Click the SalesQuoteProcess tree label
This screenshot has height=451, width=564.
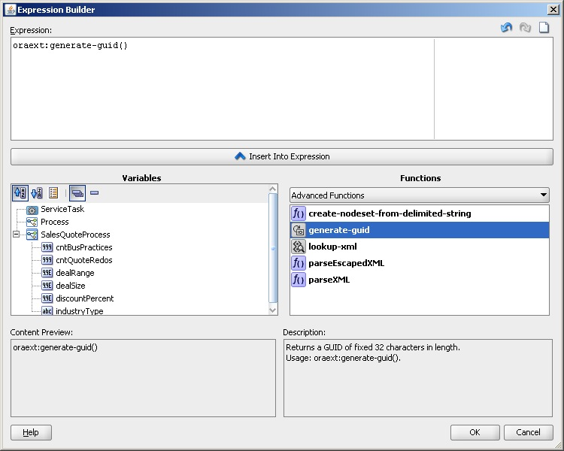click(75, 235)
